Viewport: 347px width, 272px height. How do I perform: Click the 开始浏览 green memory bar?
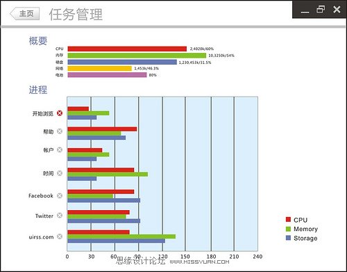(88, 113)
